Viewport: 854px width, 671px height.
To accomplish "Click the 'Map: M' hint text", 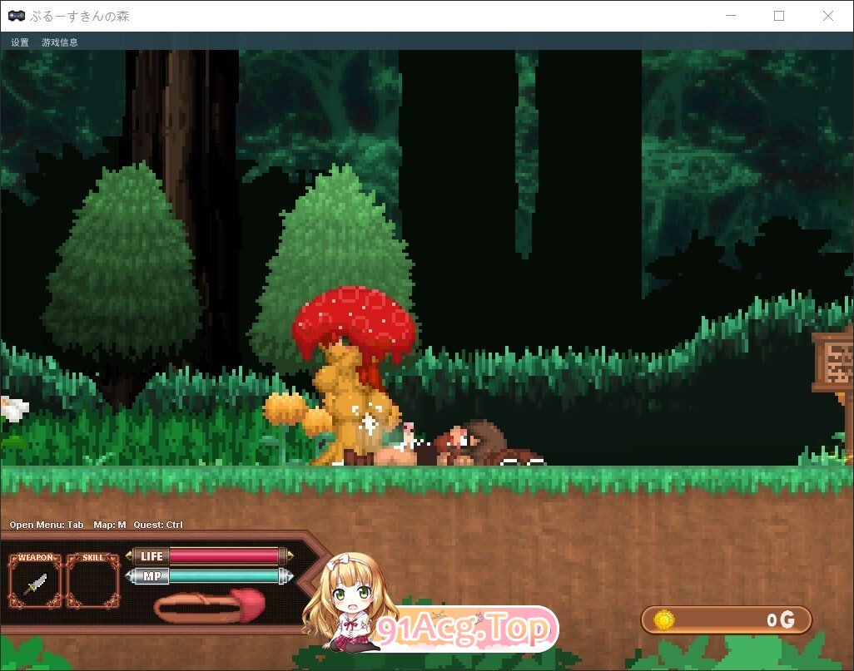I will (x=110, y=525).
